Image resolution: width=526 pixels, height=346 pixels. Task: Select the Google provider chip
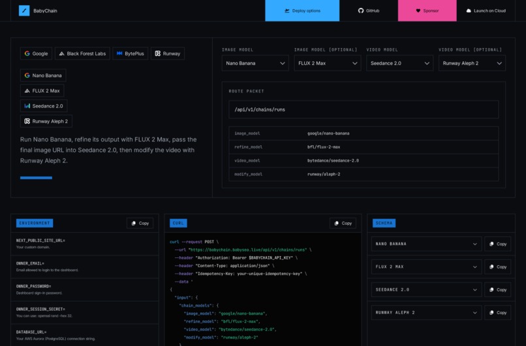click(x=37, y=53)
